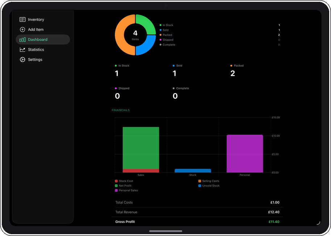Click the £15.00 axis value
Viewport: 331px width, 236px height.
pos(276,118)
